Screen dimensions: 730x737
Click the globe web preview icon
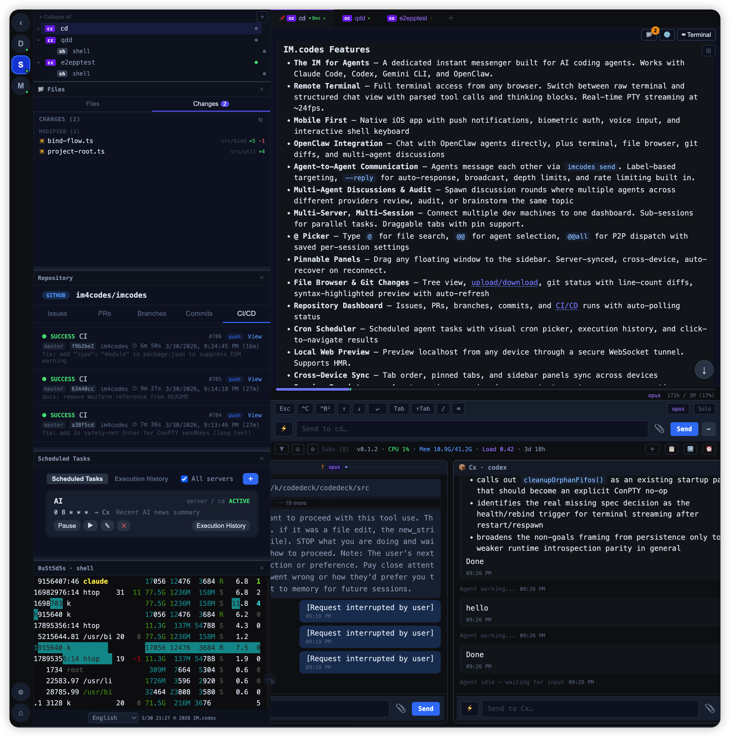click(667, 35)
